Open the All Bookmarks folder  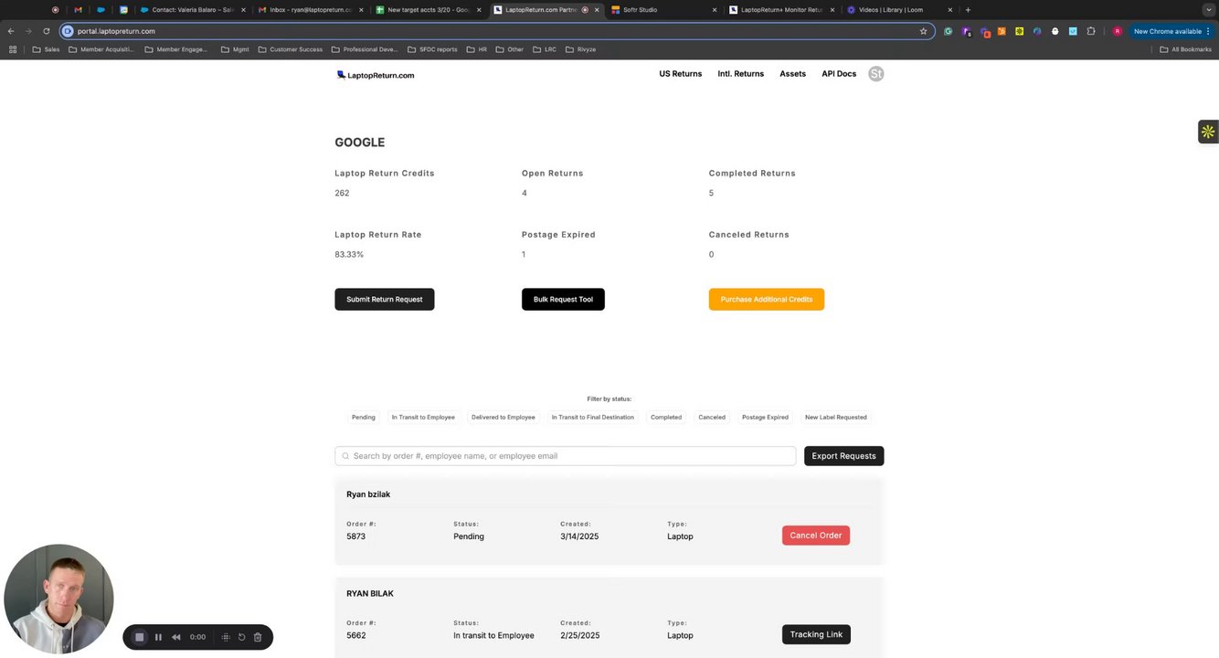pyautogui.click(x=1185, y=49)
